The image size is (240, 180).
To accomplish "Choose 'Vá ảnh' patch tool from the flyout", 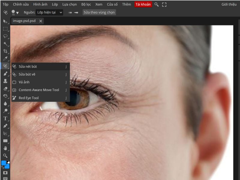I will pyautogui.click(x=41, y=82).
